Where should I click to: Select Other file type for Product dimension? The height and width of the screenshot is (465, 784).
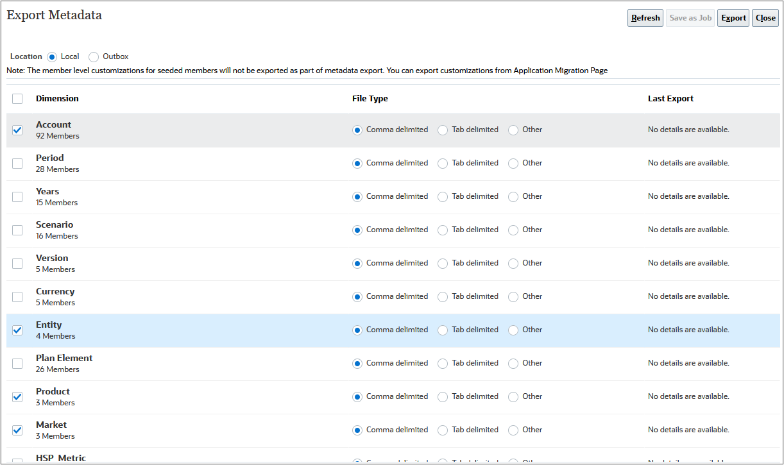click(x=513, y=396)
